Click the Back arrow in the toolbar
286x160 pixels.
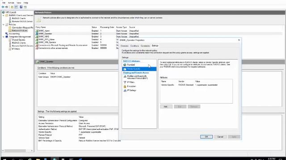click(x=3, y=7)
